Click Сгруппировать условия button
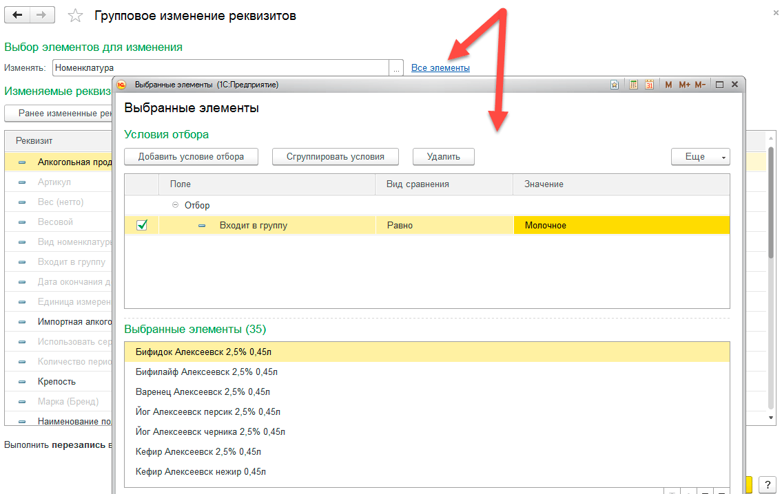Viewport: 782px width, 494px height. click(x=335, y=157)
